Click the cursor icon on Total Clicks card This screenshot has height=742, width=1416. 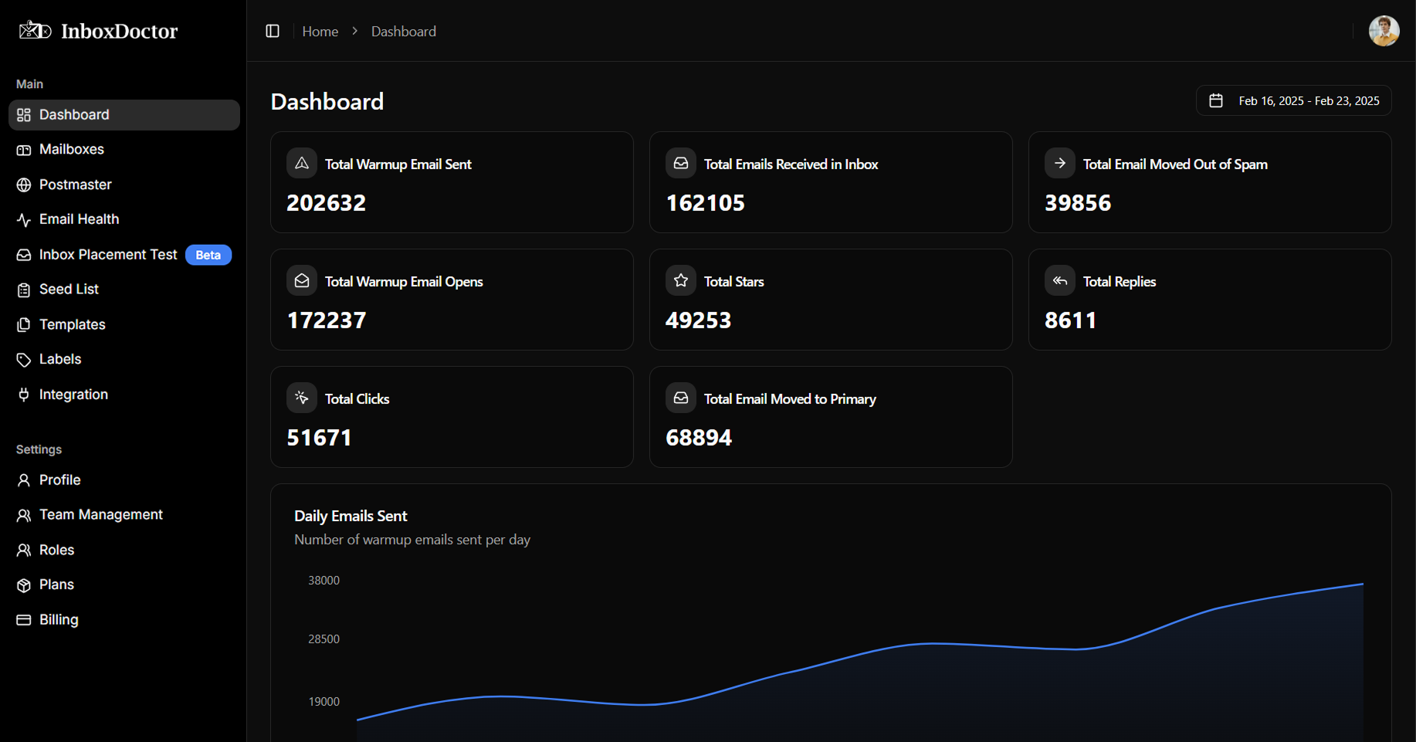301,398
